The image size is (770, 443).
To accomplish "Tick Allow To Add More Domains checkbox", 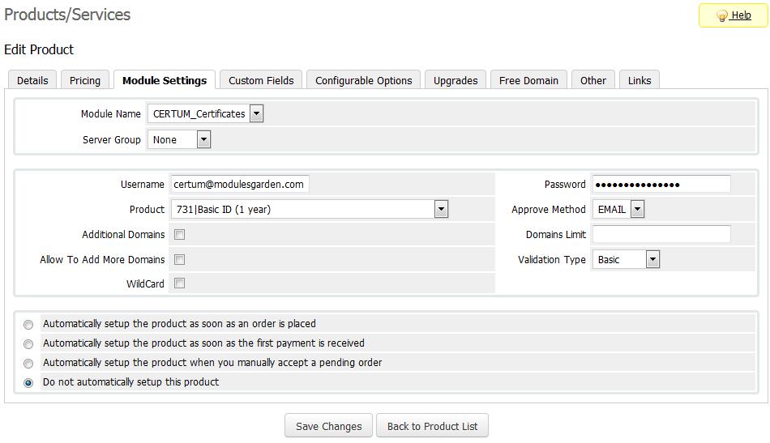I will click(x=180, y=259).
